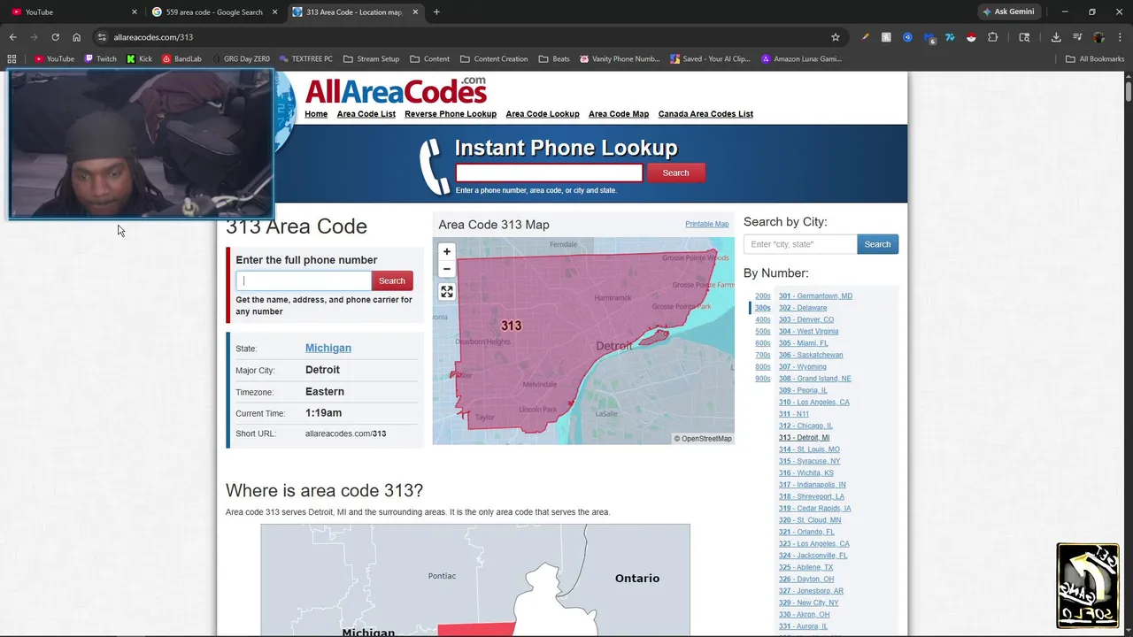Open the BandLab bookmark

pyautogui.click(x=181, y=59)
